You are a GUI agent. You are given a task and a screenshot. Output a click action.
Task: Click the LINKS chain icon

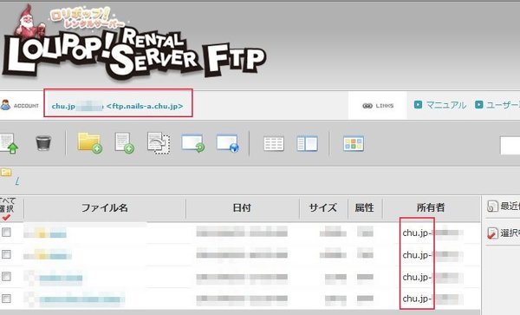click(x=367, y=106)
